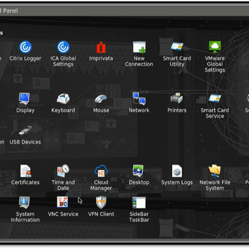Click the "VPN Client" label text
Screen dimensions: 249x249
pyautogui.click(x=101, y=214)
